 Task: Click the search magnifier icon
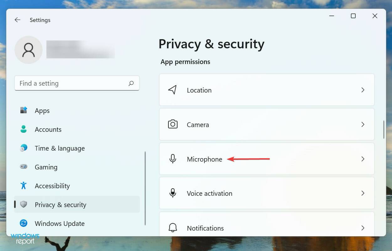tap(131, 83)
